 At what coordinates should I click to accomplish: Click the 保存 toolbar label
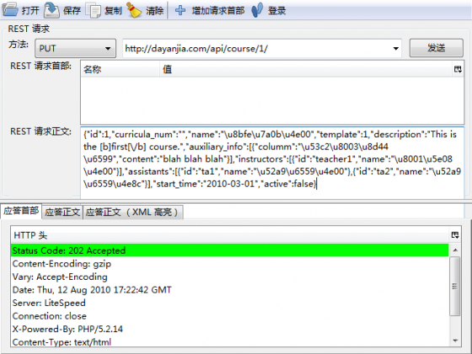72,11
